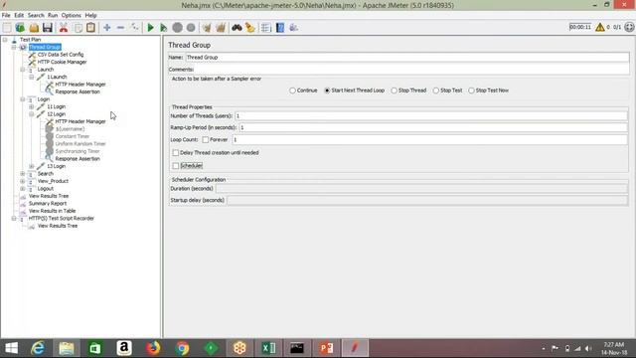This screenshot has height=358, width=636.
Task: Select HTTP(S) Test Script Recorder node
Action: click(x=62, y=218)
